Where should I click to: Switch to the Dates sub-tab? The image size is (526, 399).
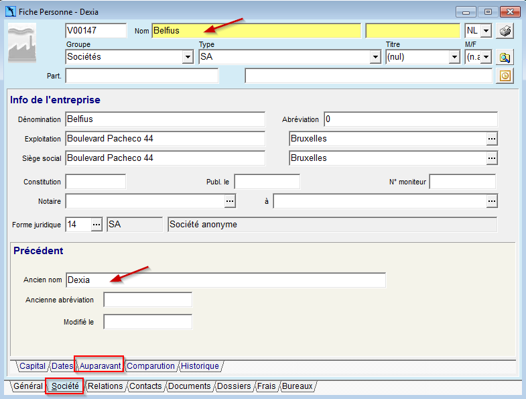tap(62, 366)
